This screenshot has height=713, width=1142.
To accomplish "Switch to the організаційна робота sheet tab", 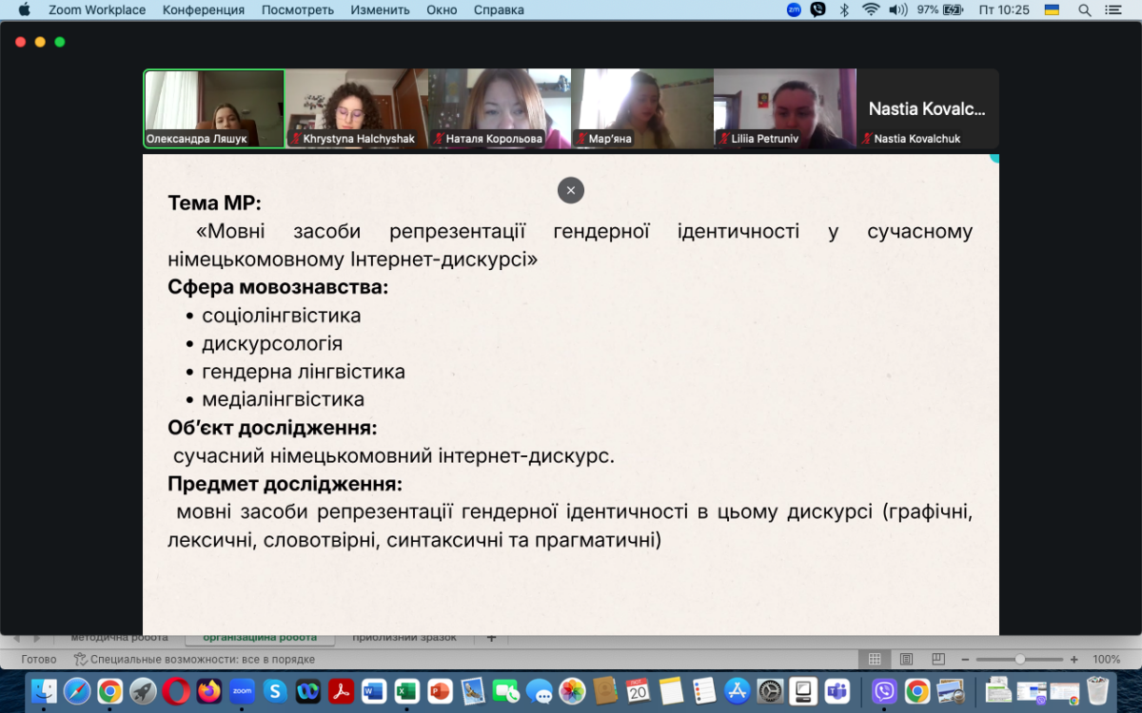I will tap(259, 638).
